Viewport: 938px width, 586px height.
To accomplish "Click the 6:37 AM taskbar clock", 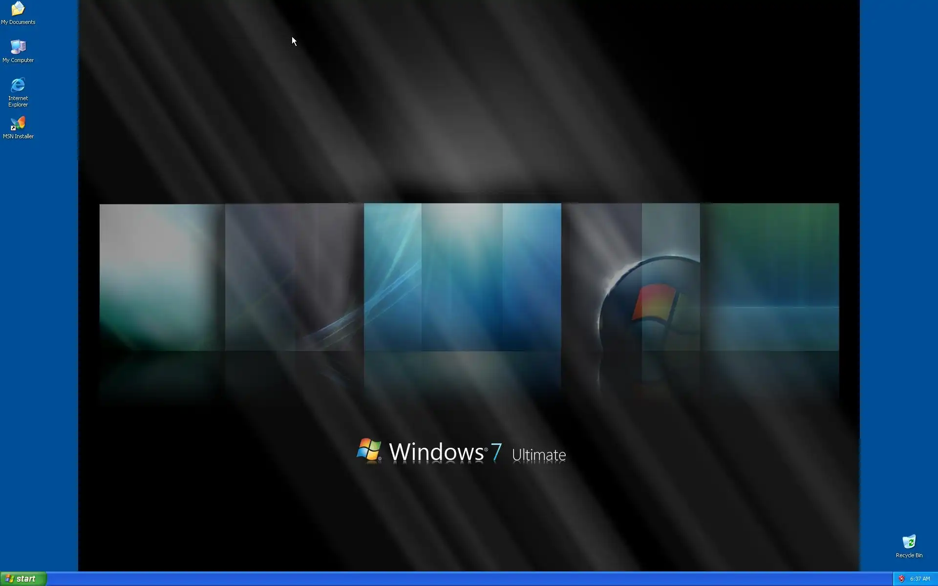I will click(920, 579).
